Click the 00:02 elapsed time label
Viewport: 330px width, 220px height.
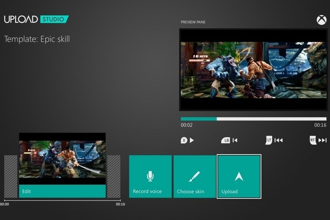tap(186, 125)
